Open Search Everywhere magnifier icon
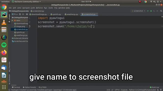This screenshot has width=163, height=91. pos(161,11)
